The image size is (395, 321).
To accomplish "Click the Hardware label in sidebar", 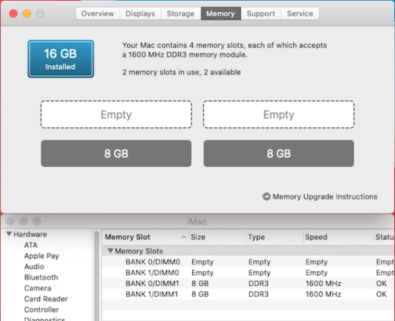I will coord(30,234).
